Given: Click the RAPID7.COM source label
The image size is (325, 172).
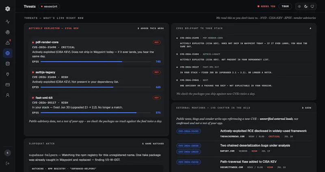Looking at the screenshot, I should click(x=227, y=151).
